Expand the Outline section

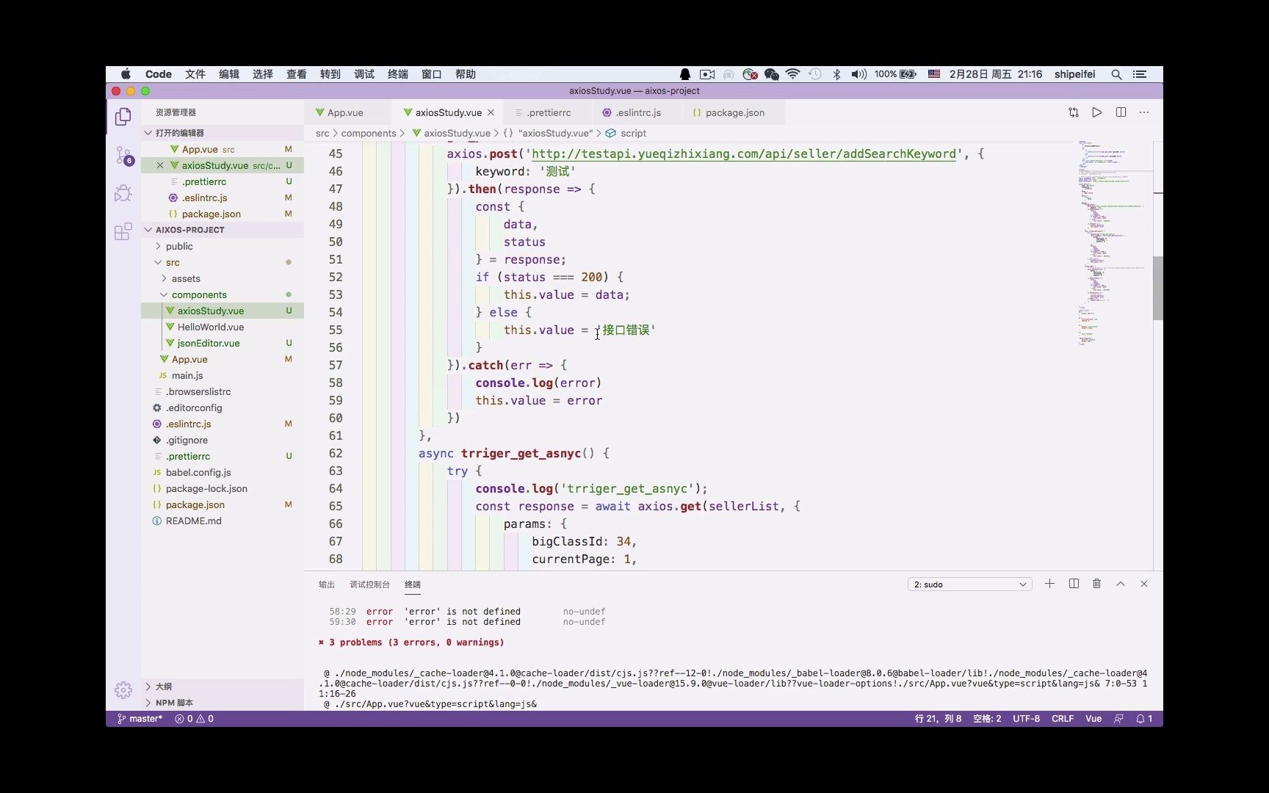tap(223, 687)
